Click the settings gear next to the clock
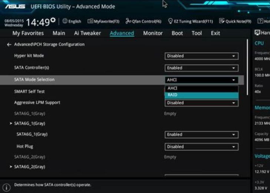The image size is (270, 193). pos(53,20)
